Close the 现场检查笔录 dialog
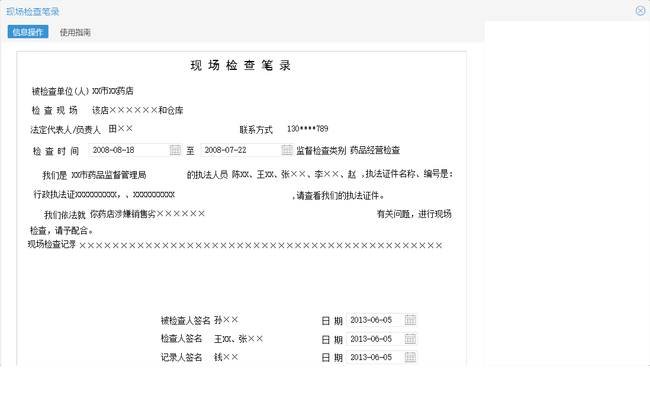The height and width of the screenshot is (408, 650). coord(640,10)
